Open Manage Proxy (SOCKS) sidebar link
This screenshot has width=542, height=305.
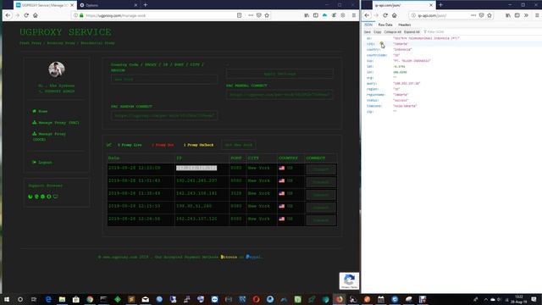[49, 136]
